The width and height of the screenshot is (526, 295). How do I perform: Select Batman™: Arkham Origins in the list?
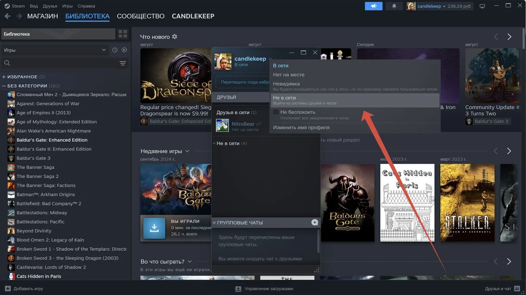pos(45,194)
